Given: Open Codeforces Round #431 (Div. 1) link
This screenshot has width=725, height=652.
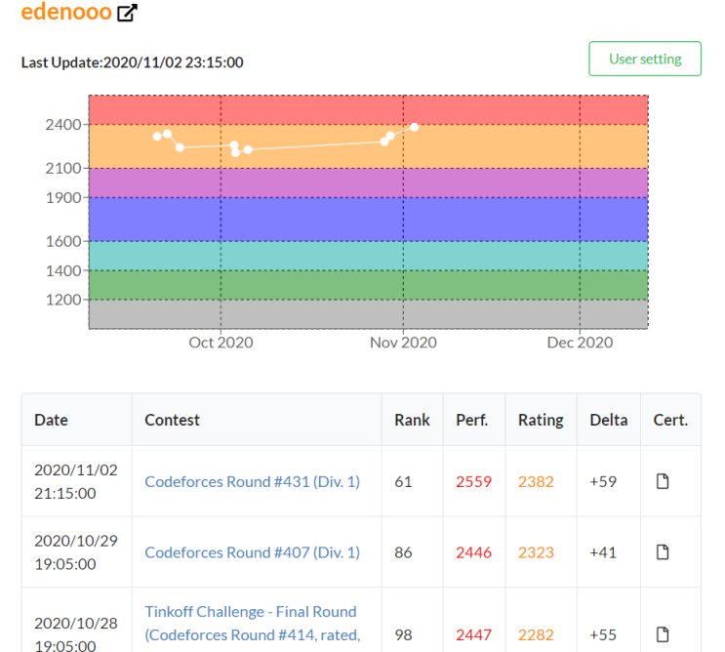Looking at the screenshot, I should point(253,482).
